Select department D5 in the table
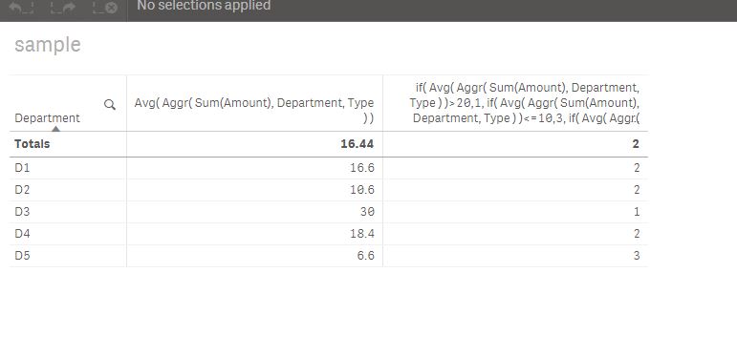This screenshot has height=357, width=737. (x=22, y=256)
